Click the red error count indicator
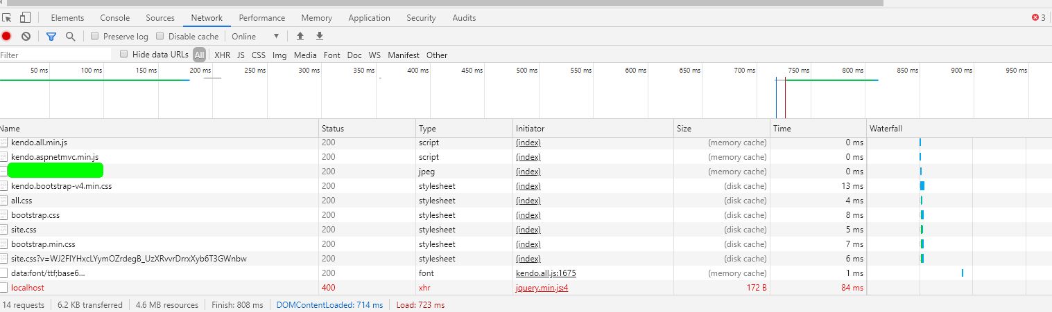 click(1038, 18)
